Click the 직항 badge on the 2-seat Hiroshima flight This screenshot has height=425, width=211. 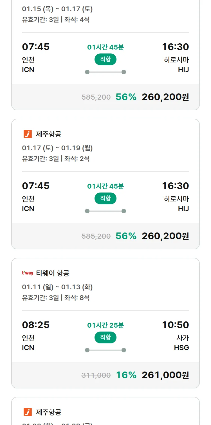(105, 198)
